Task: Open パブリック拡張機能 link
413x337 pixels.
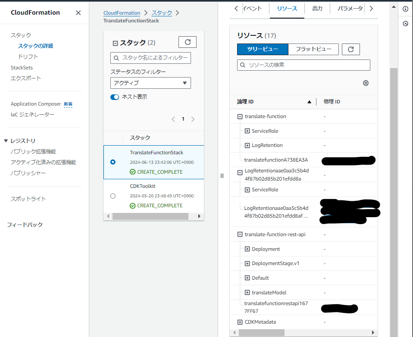Action: click(x=33, y=152)
